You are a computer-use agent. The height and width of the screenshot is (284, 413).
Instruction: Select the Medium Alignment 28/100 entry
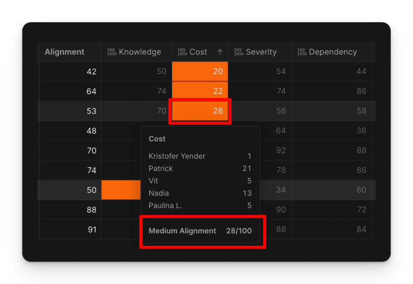[x=202, y=231]
